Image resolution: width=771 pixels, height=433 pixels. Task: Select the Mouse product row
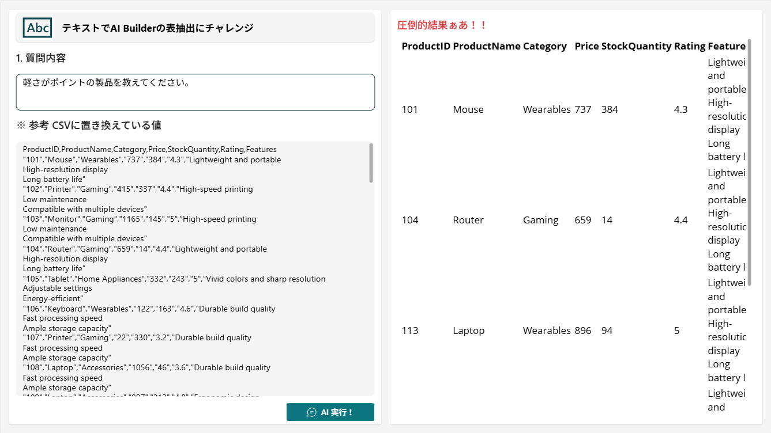point(574,109)
